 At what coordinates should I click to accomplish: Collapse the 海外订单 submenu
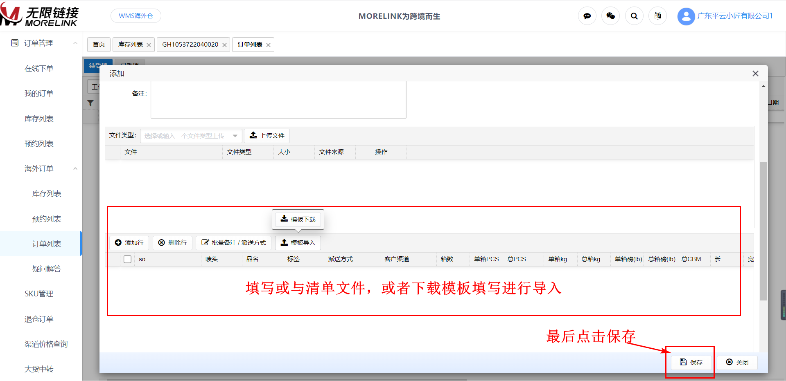click(x=75, y=168)
